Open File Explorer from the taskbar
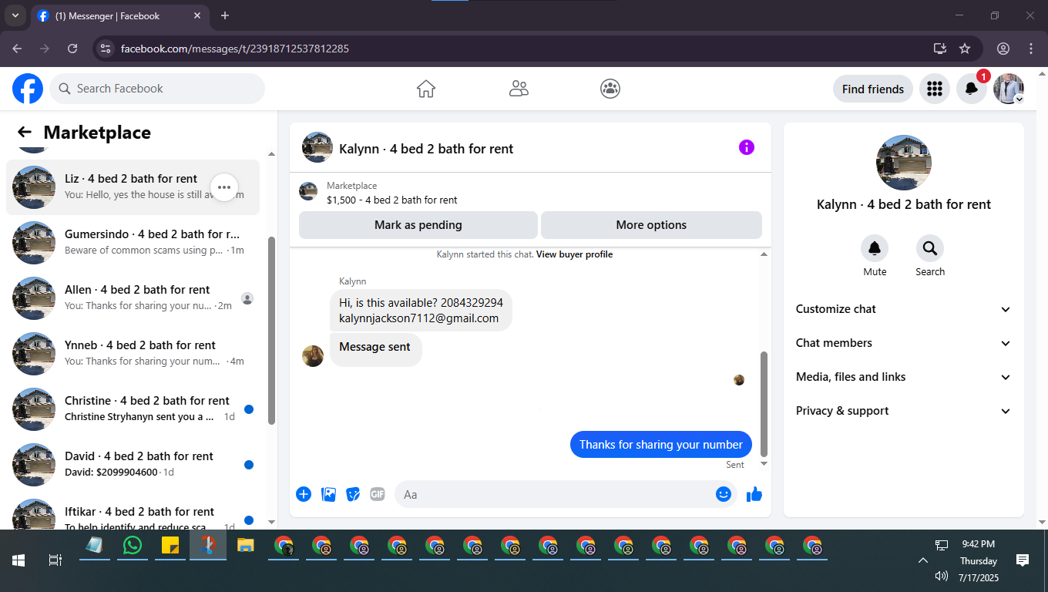 coord(245,545)
